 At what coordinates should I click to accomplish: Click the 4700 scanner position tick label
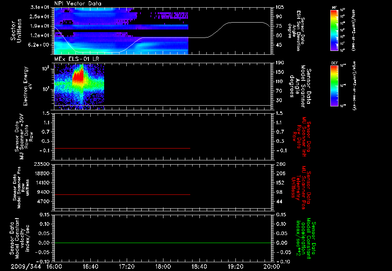coord(43,201)
